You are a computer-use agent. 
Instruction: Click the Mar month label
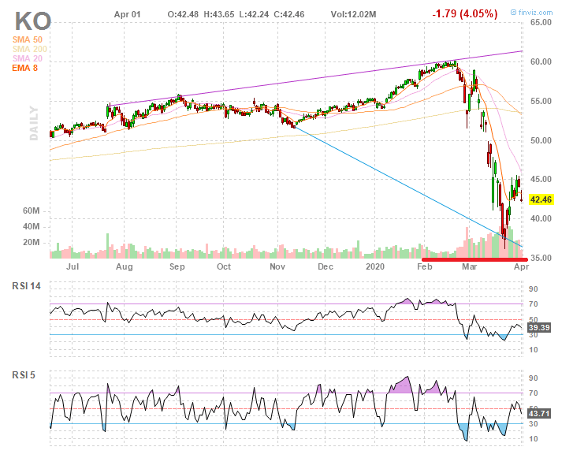pyautogui.click(x=469, y=266)
